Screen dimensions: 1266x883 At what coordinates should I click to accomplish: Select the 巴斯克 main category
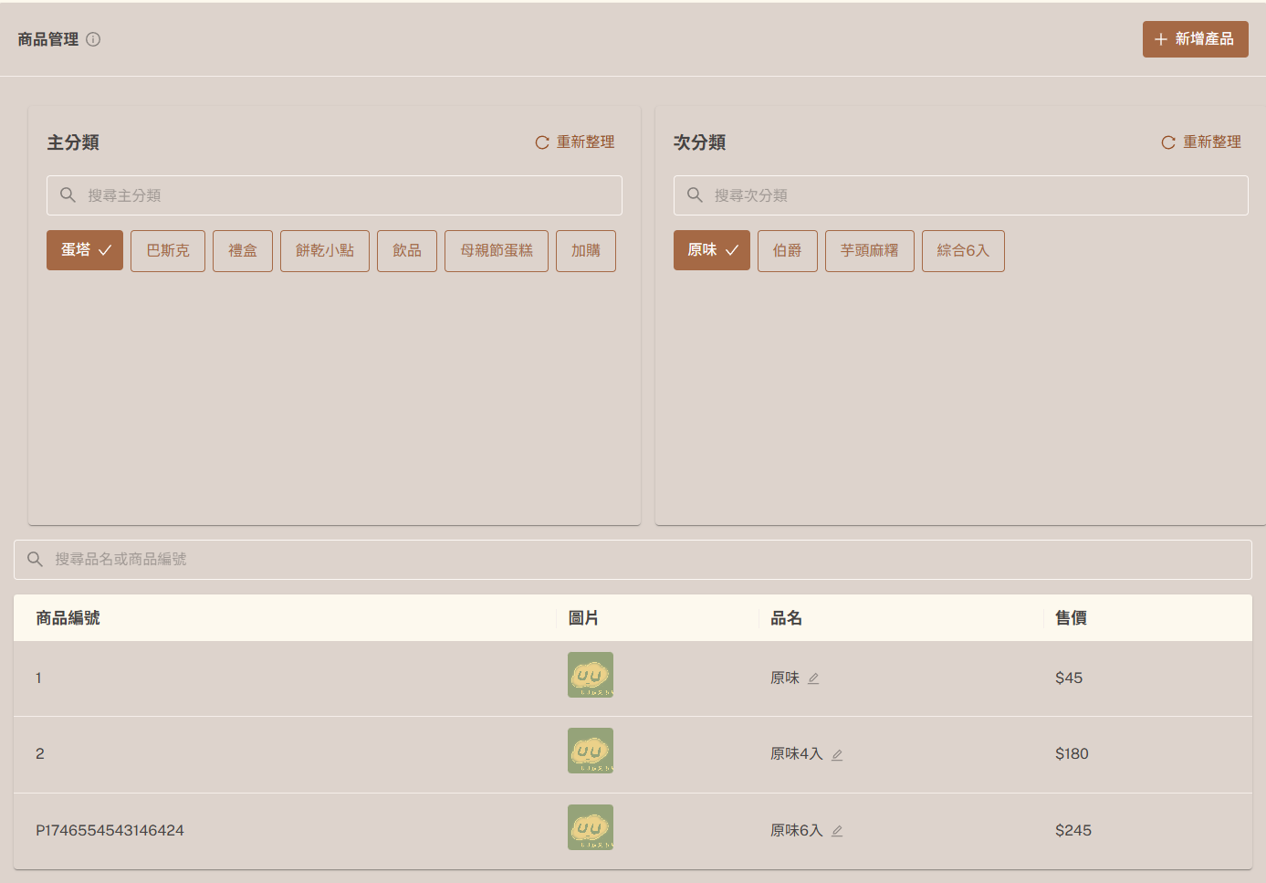[x=167, y=250]
